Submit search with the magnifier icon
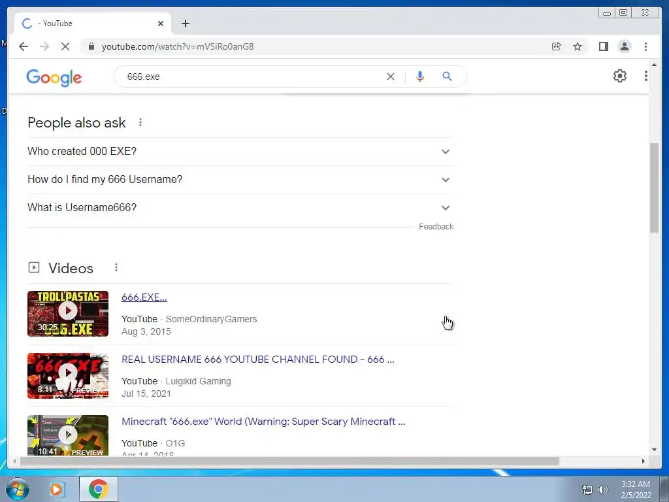669x502 pixels. pyautogui.click(x=447, y=76)
